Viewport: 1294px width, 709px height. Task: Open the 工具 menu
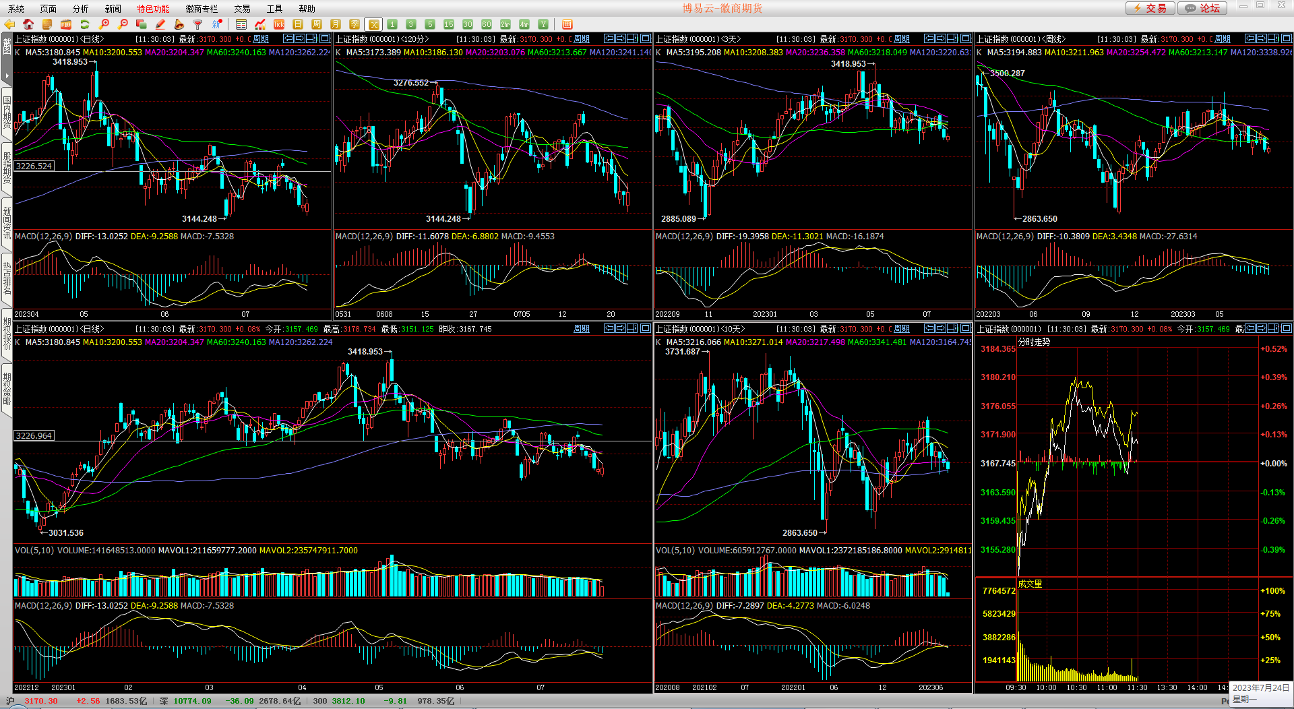[x=275, y=9]
